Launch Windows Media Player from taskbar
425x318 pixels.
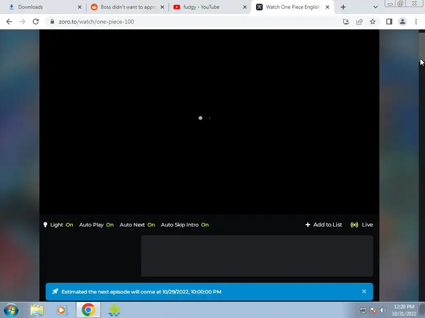pos(62,310)
